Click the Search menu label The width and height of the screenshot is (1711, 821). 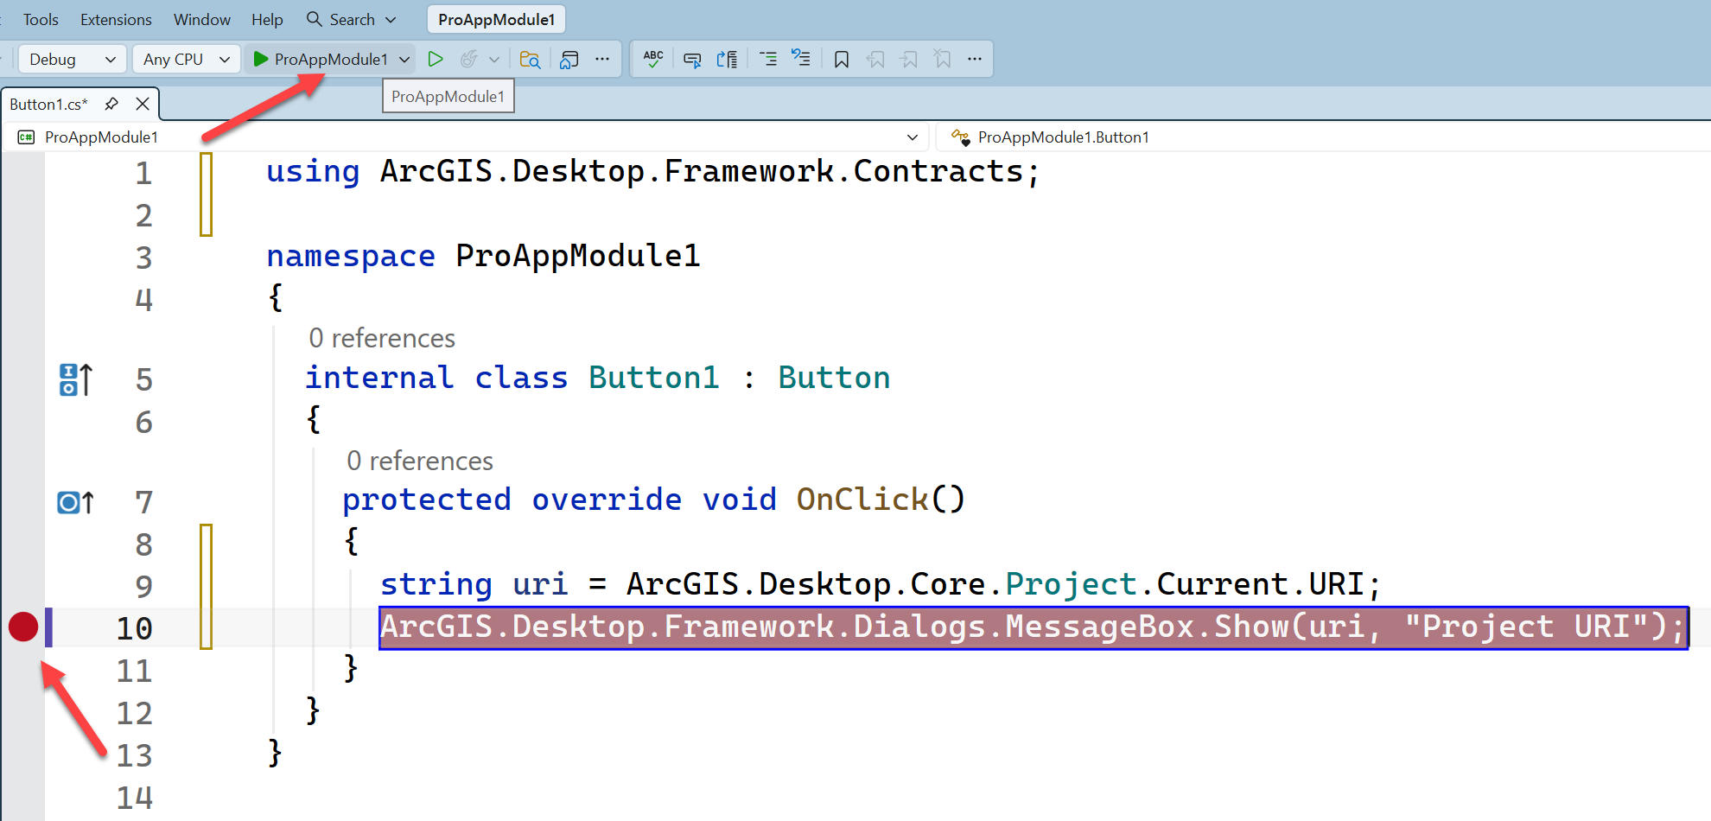pos(353,19)
